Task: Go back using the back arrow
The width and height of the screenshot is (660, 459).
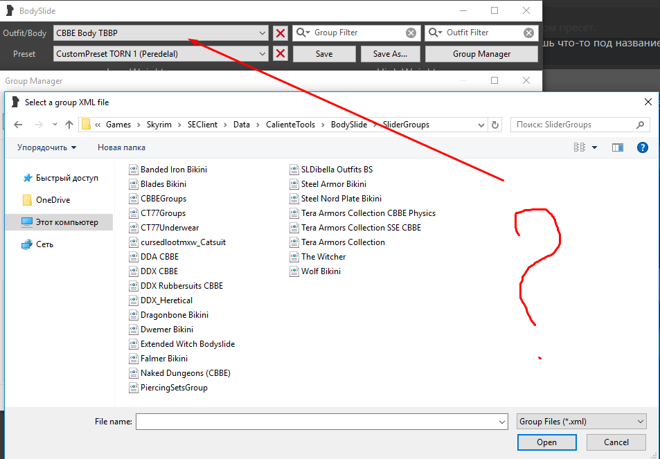Action: coord(18,125)
